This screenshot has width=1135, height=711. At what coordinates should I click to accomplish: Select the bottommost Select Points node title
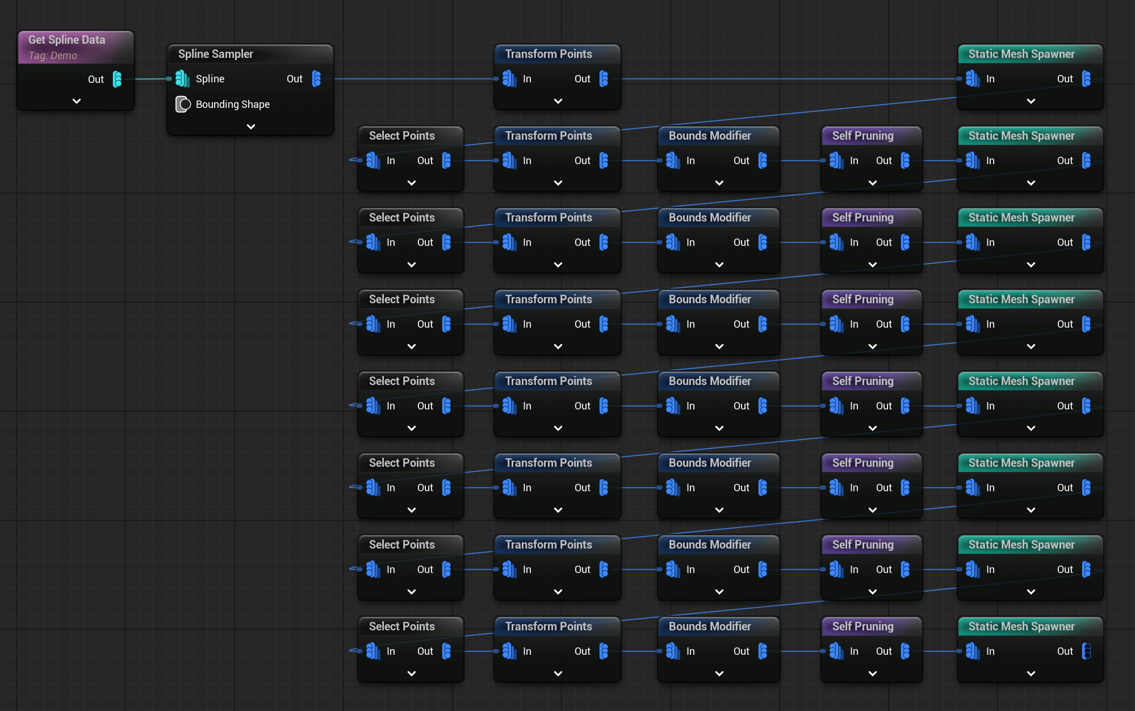(x=402, y=626)
